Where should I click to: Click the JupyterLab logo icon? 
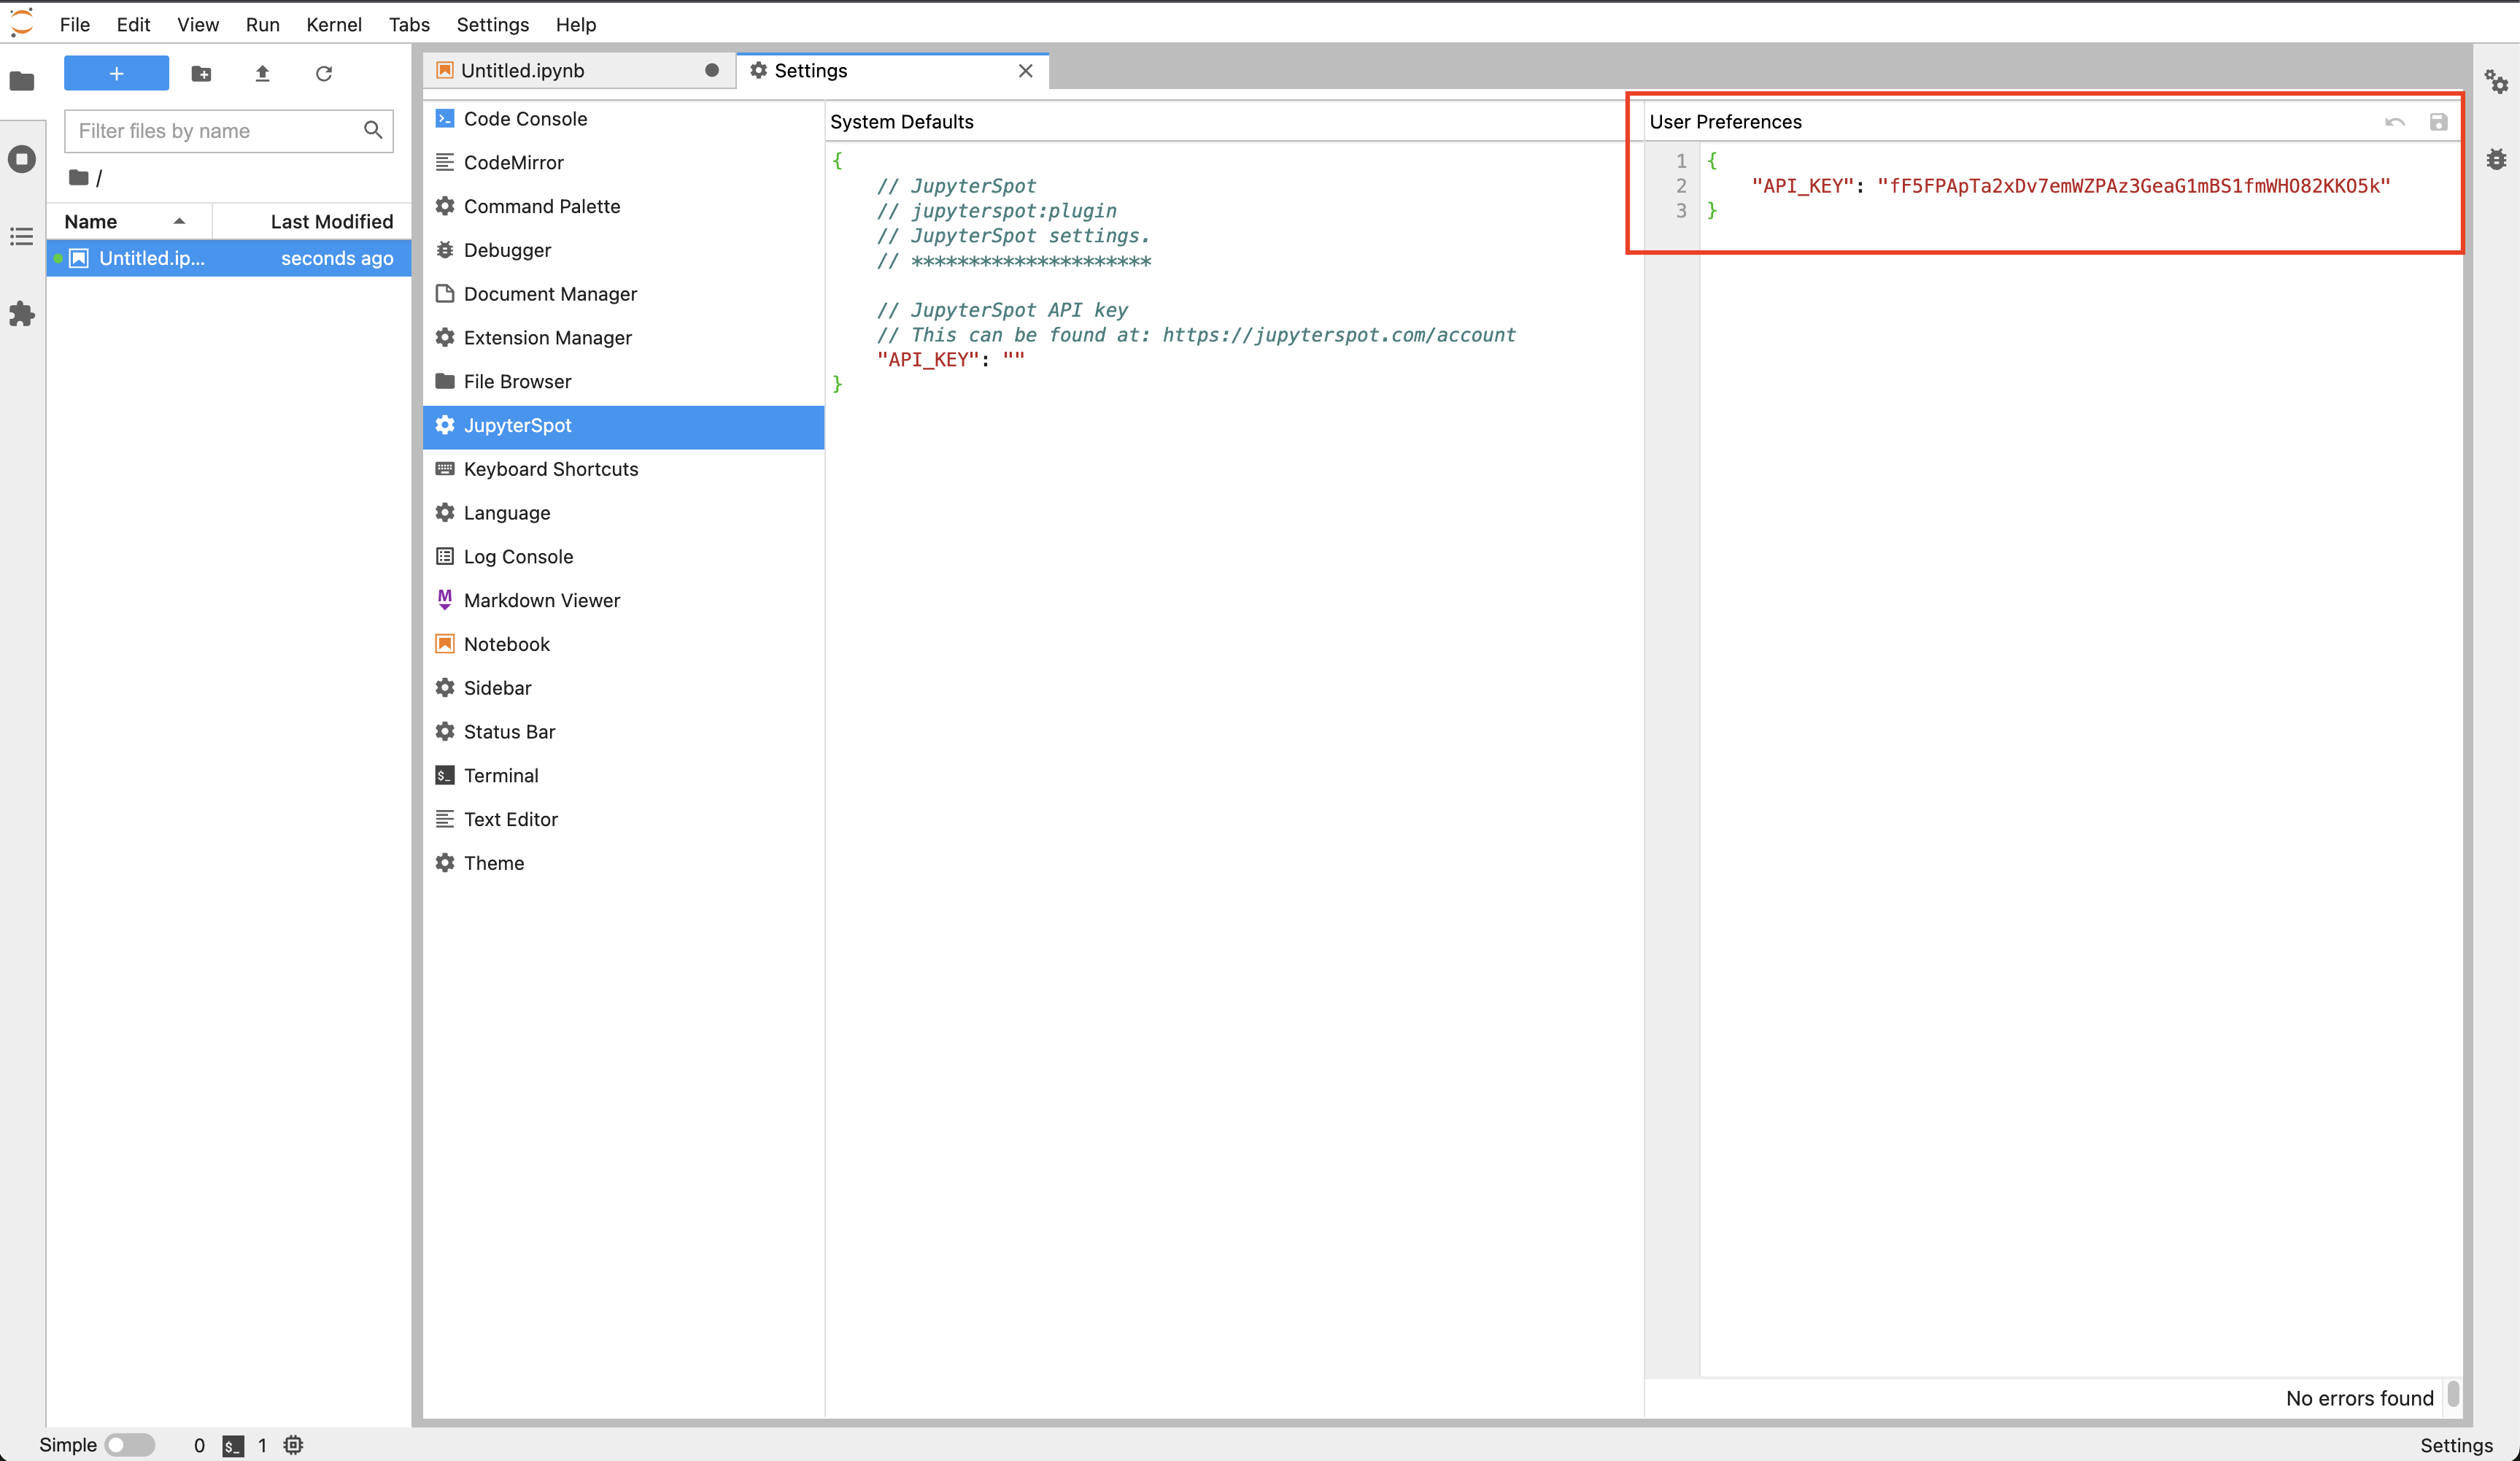click(x=22, y=22)
